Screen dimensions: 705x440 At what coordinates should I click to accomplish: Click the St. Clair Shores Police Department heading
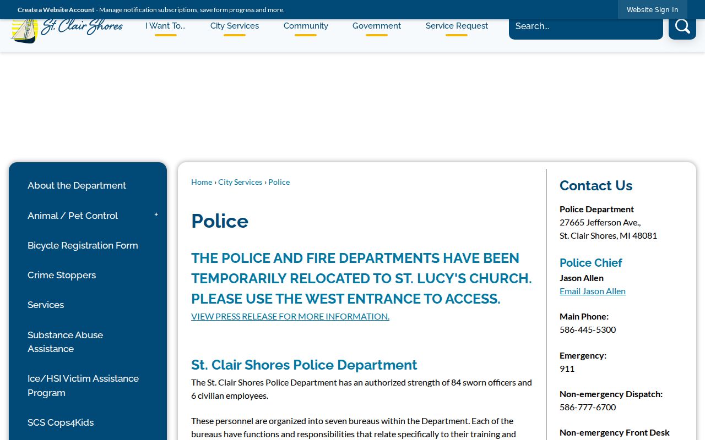point(304,365)
